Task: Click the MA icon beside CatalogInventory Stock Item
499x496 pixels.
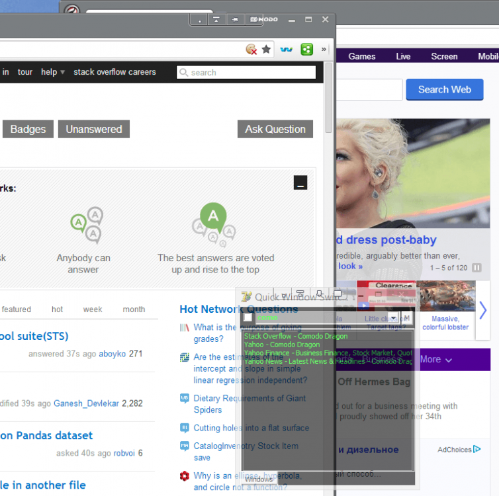Action: 184,446
